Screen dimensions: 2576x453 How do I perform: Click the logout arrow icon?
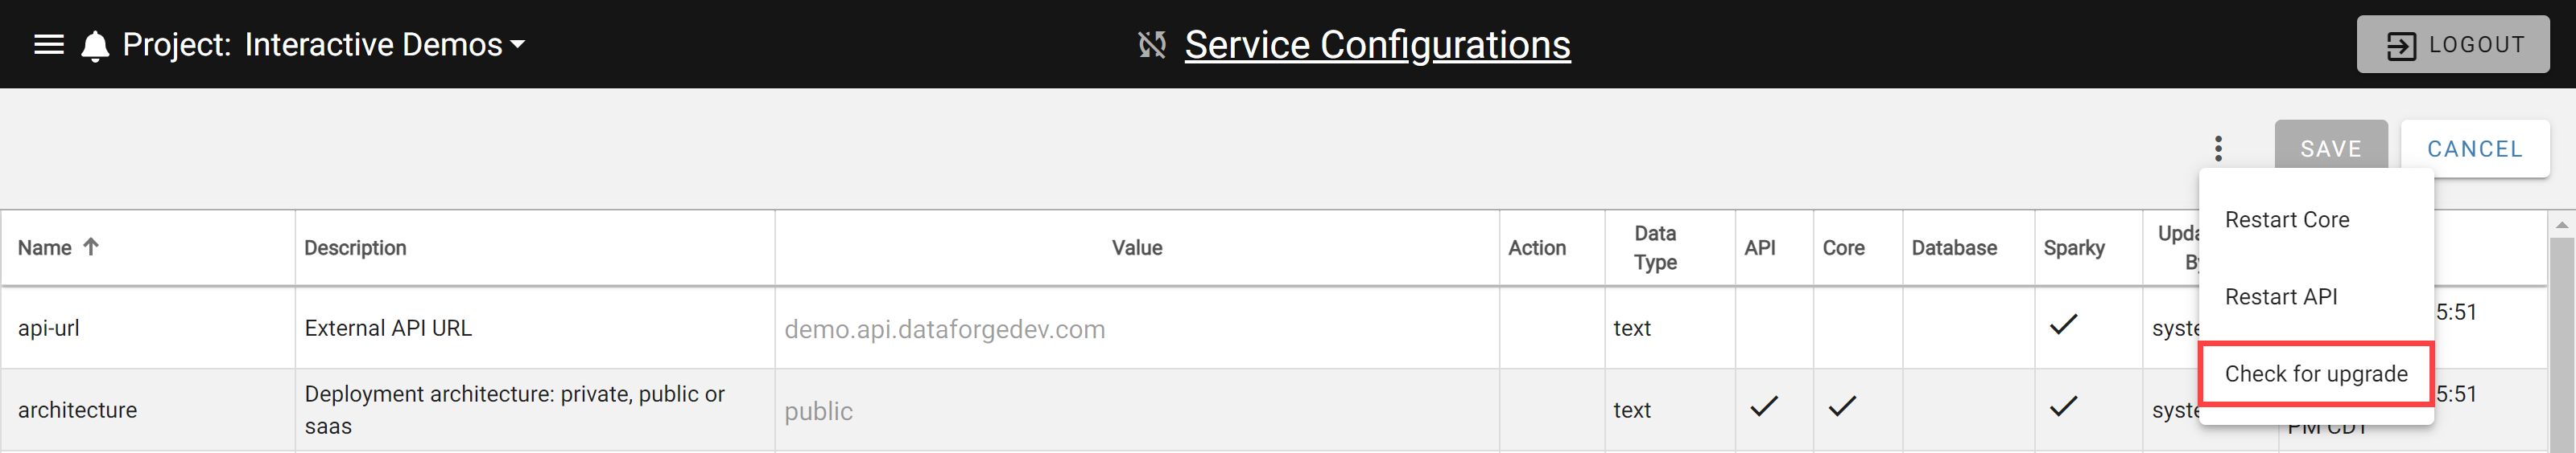(x=2401, y=46)
